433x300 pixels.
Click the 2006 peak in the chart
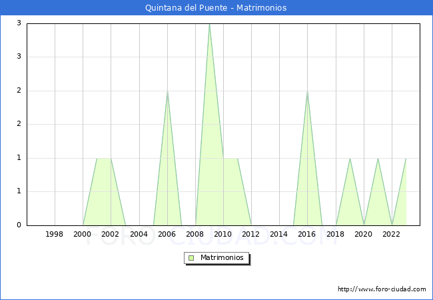click(167, 91)
